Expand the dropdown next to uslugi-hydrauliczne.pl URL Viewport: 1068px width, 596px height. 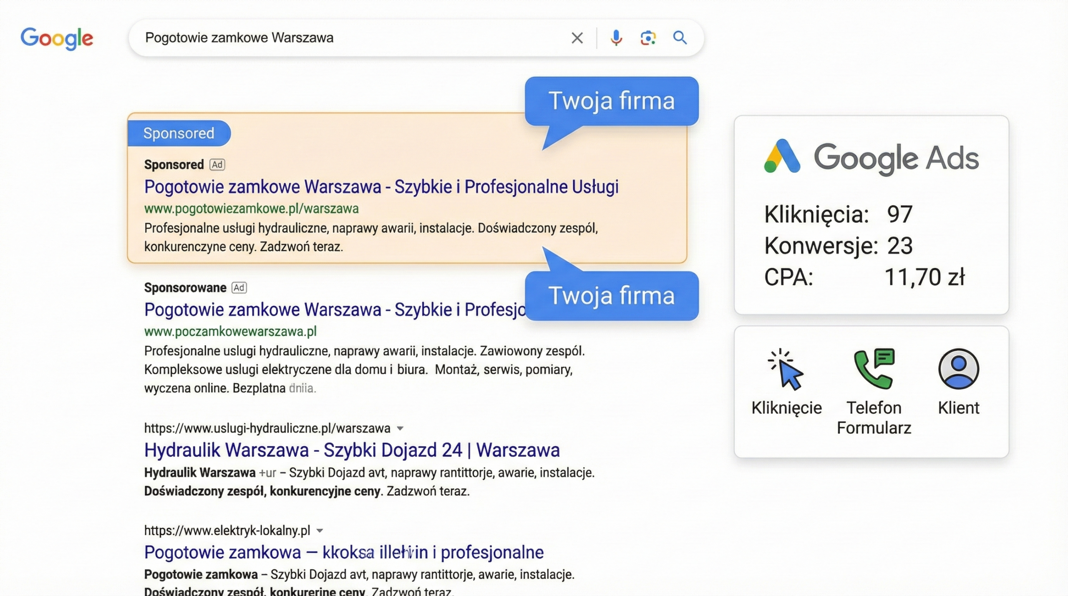tap(400, 428)
